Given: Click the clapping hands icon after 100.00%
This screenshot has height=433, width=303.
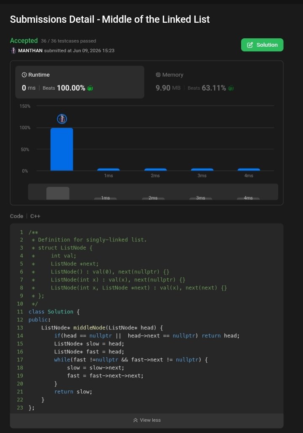Looking at the screenshot, I should [x=90, y=88].
